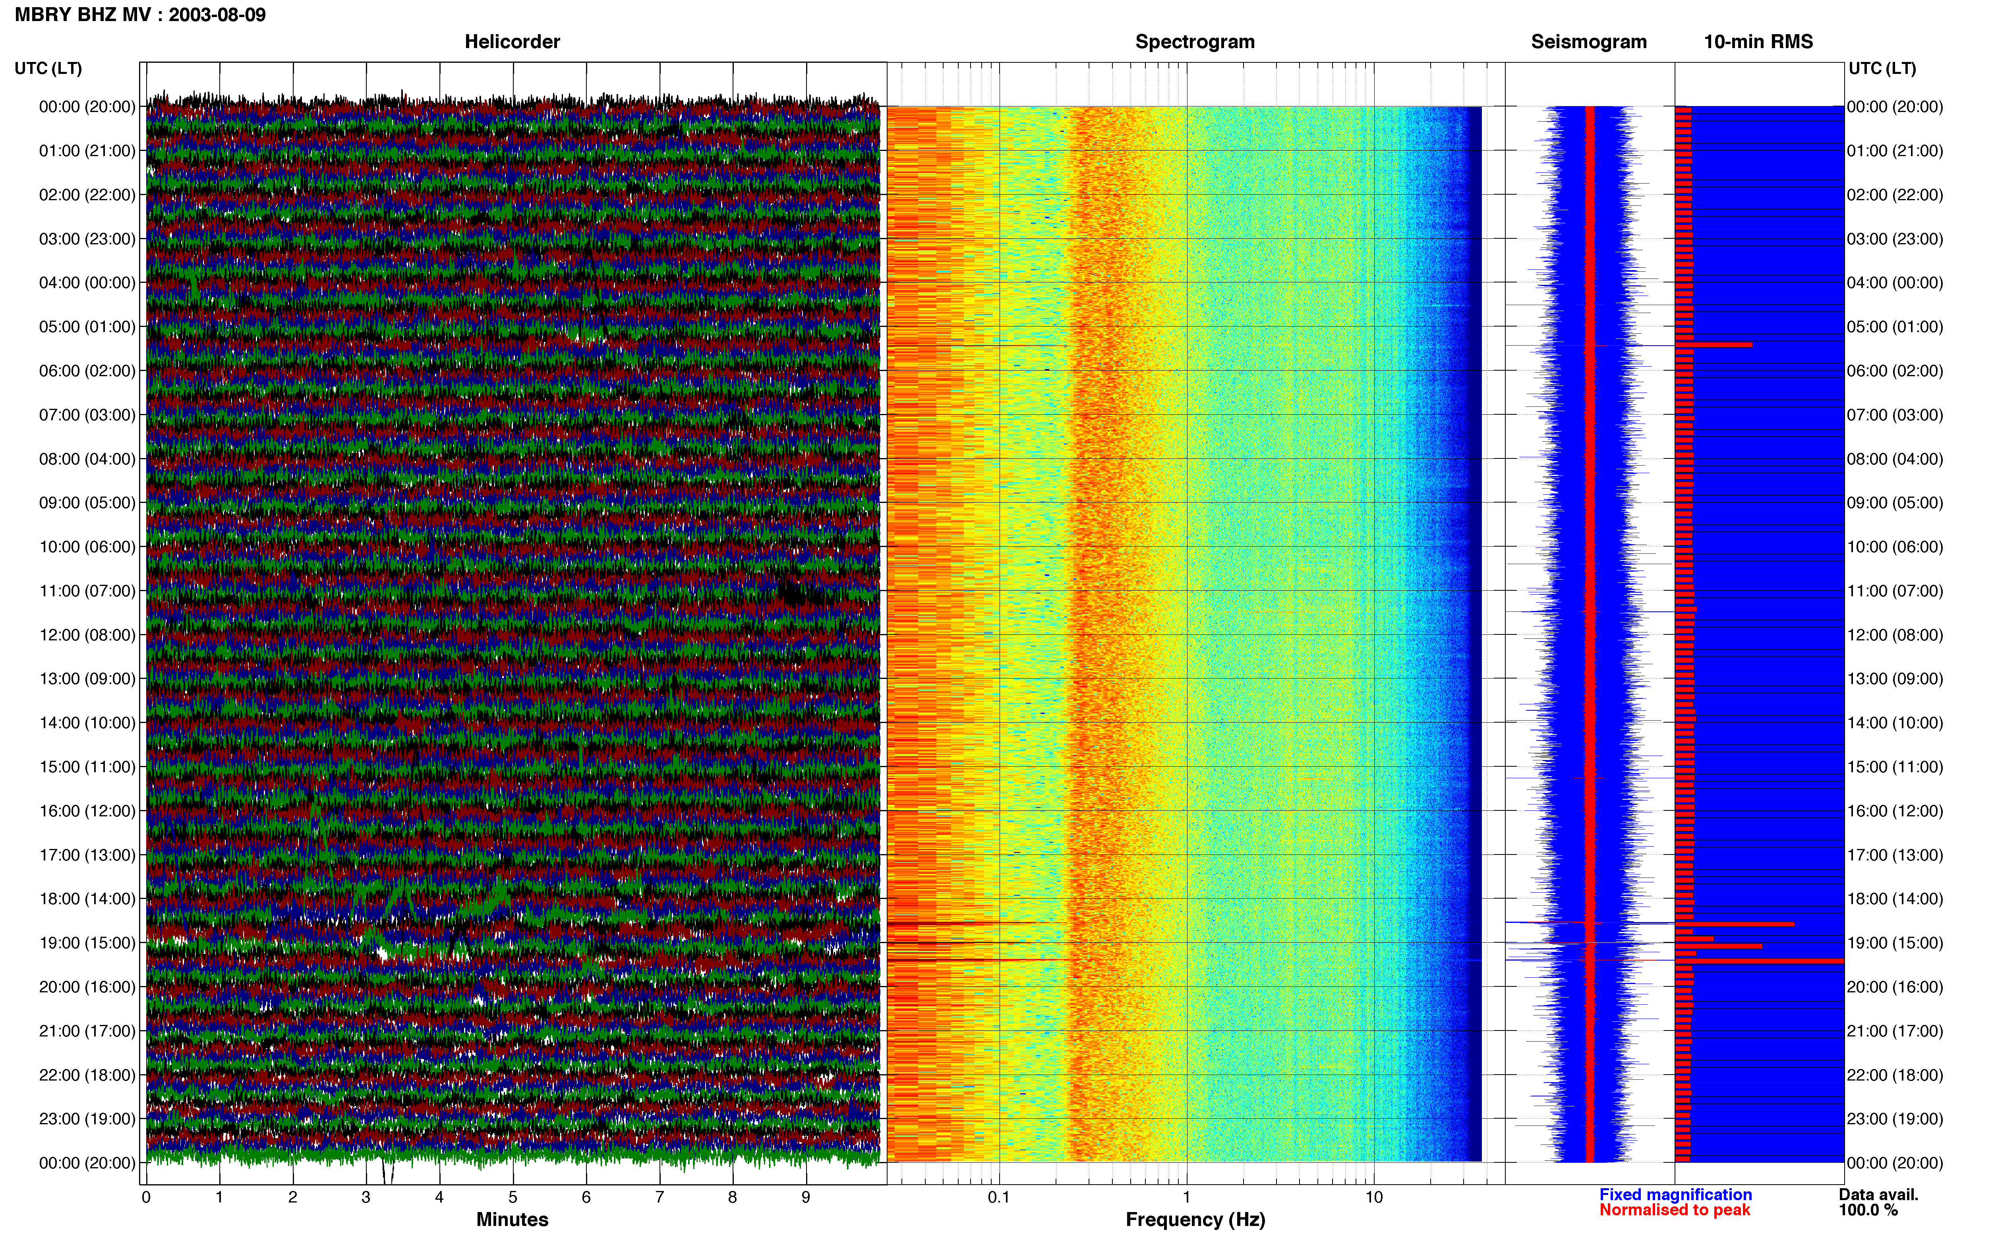The width and height of the screenshot is (1994, 1247).
Task: Click left-axis time label 06:00 (02:00)
Action: point(87,371)
